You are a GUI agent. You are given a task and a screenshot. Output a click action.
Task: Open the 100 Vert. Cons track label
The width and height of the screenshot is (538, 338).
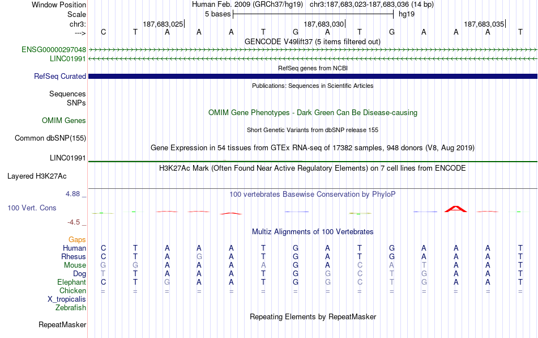click(x=32, y=208)
